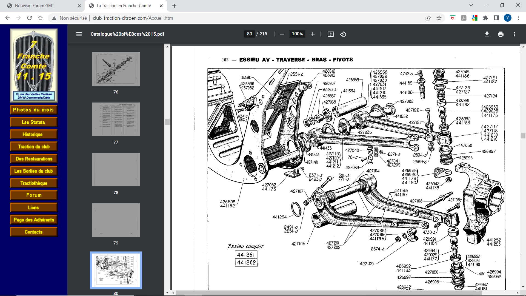Zoom in on the PDF
The height and width of the screenshot is (296, 526).
[313, 34]
